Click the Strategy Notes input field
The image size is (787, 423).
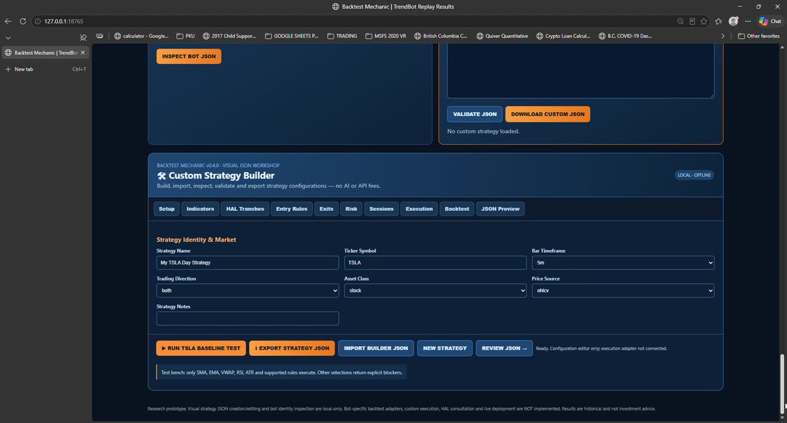coord(248,318)
